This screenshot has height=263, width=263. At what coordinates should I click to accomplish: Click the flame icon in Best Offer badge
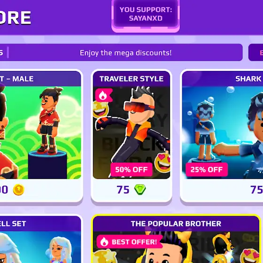tap(104, 242)
